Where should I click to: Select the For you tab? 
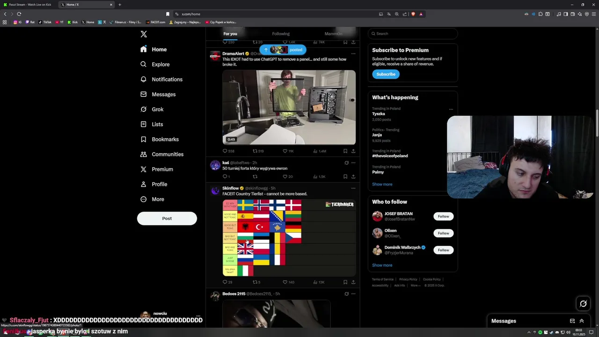click(230, 34)
